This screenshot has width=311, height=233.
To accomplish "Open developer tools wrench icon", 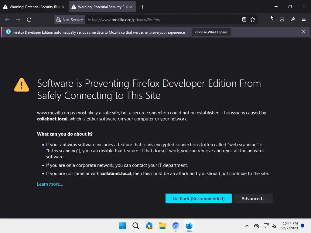I will [x=293, y=19].
